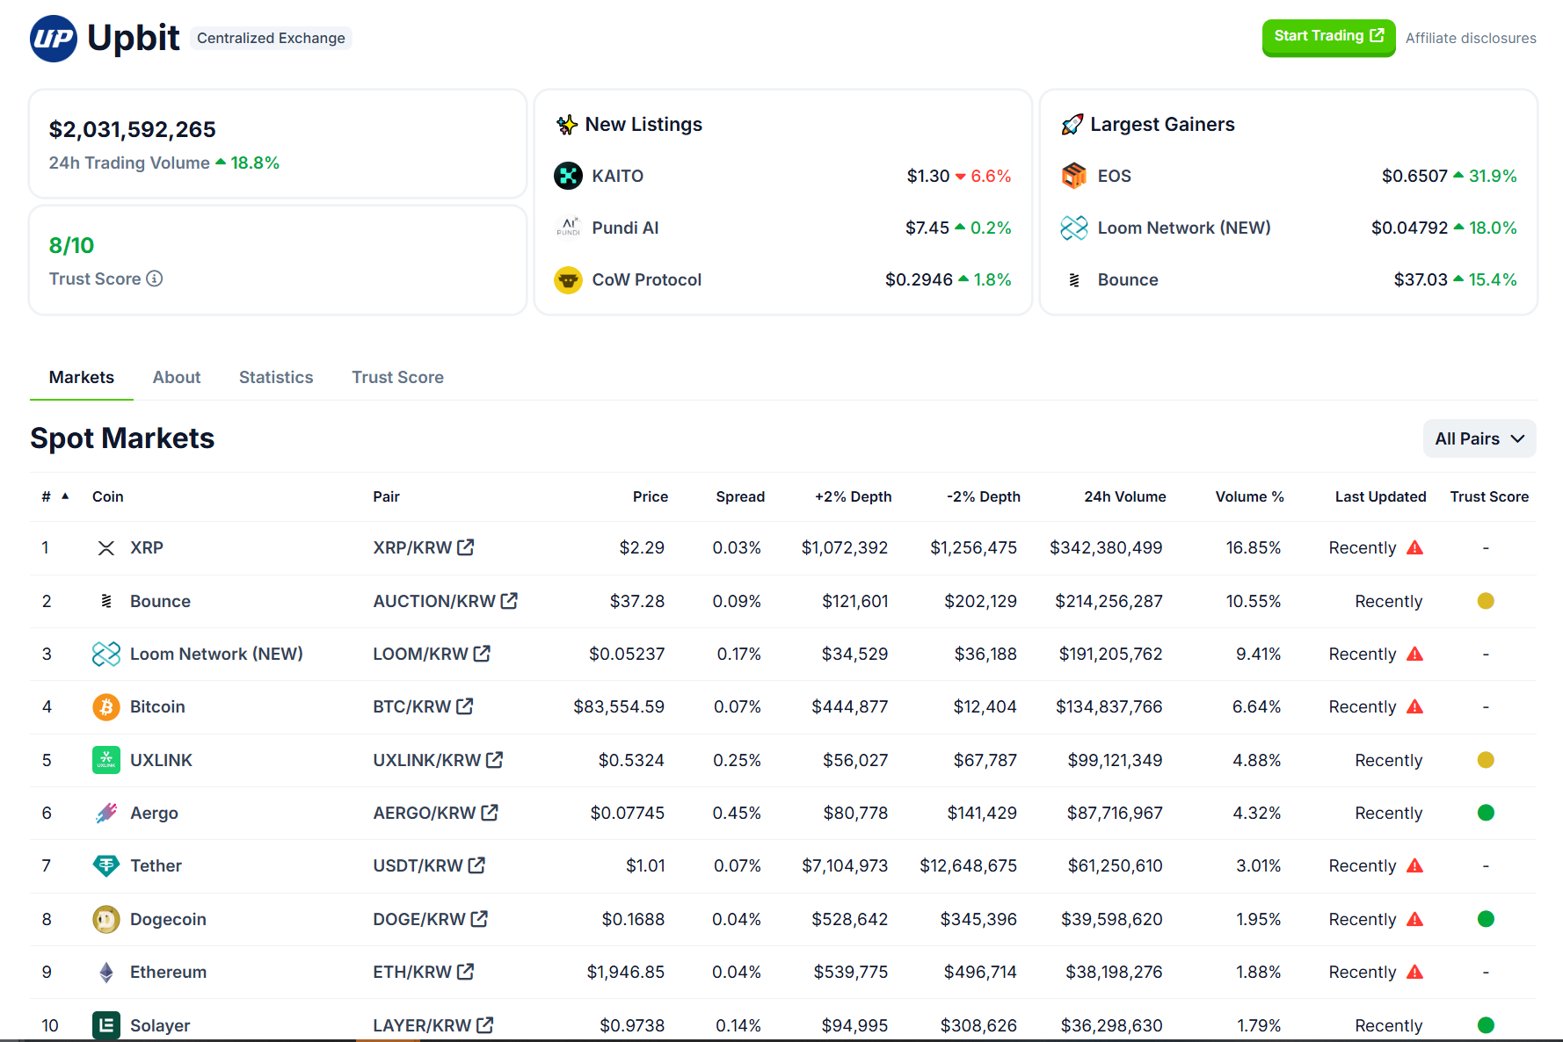The image size is (1563, 1042).
Task: Click the sparkle icon by New Listings
Action: coord(566,125)
